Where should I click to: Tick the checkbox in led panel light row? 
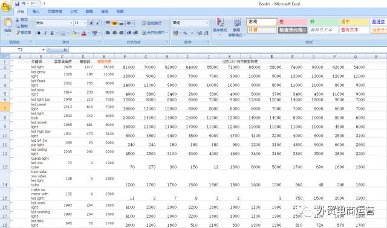[x=11, y=104]
